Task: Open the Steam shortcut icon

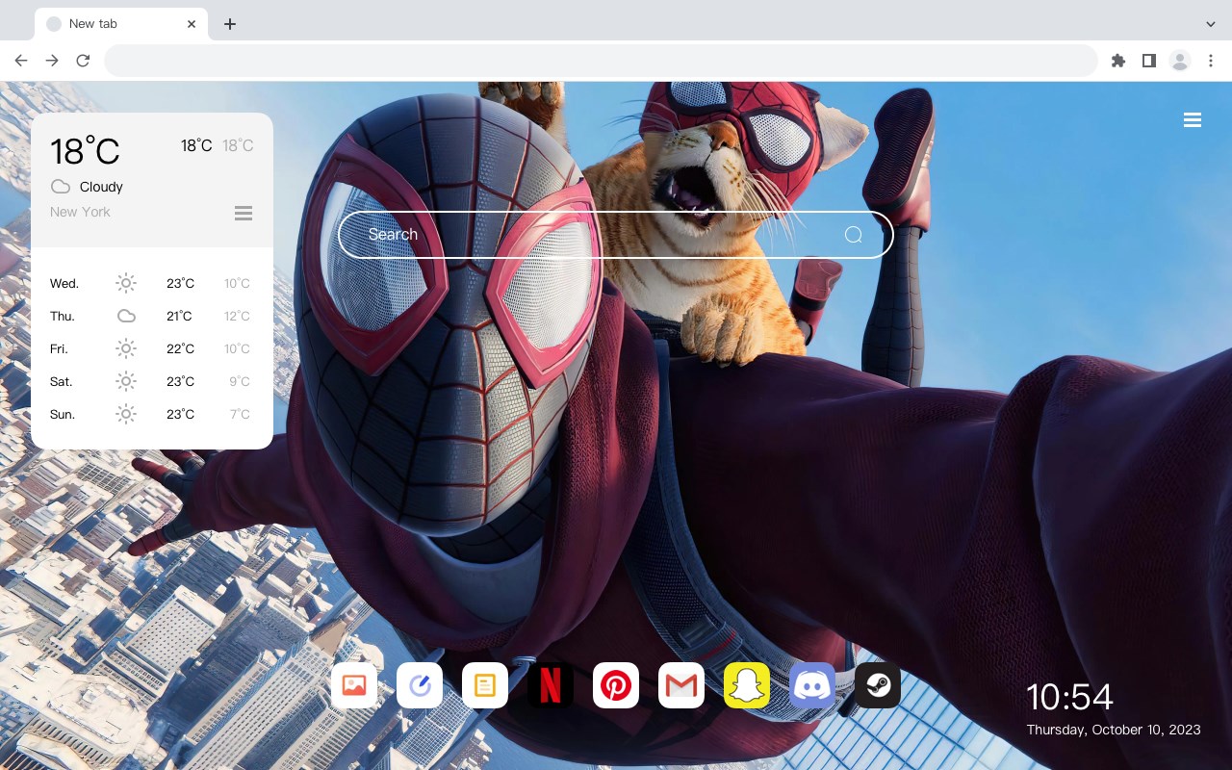Action: [878, 685]
